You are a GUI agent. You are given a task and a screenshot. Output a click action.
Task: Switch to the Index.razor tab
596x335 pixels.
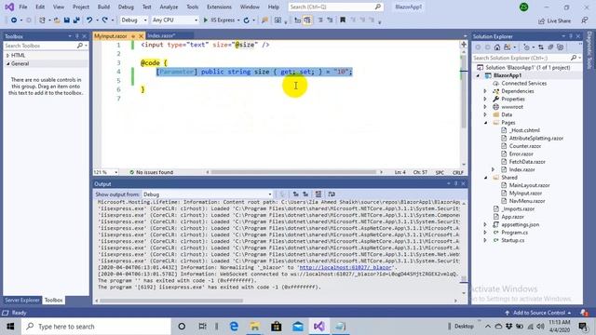click(x=161, y=35)
